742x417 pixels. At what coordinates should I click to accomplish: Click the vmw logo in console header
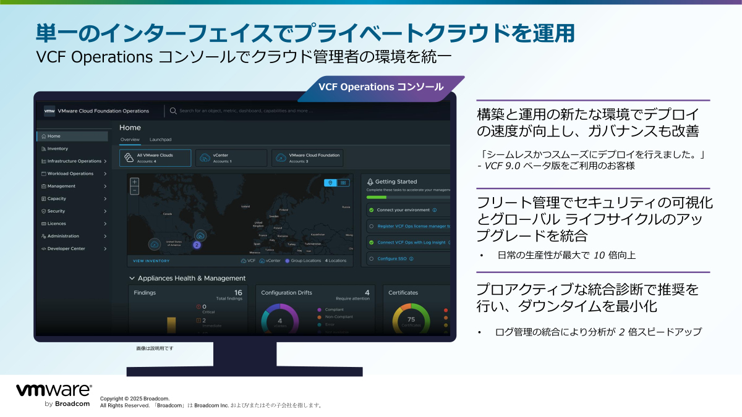tap(49, 111)
